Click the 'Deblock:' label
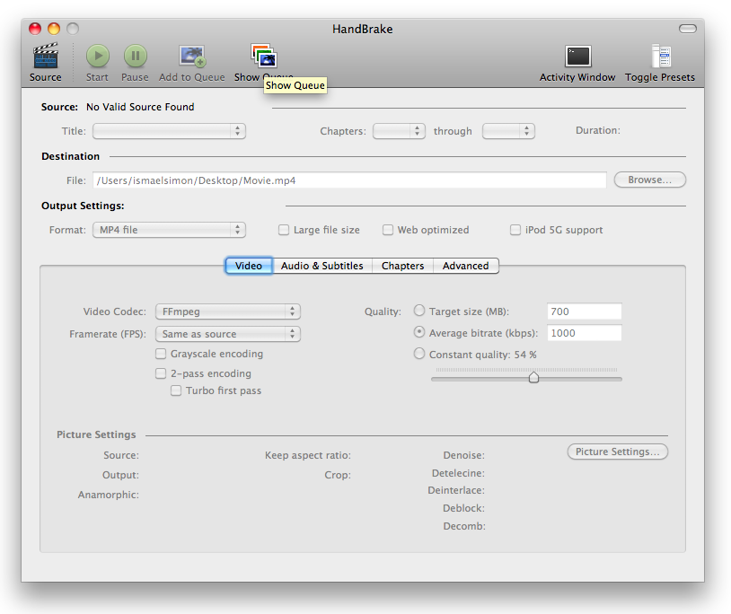This screenshot has width=731, height=614. pos(463,508)
